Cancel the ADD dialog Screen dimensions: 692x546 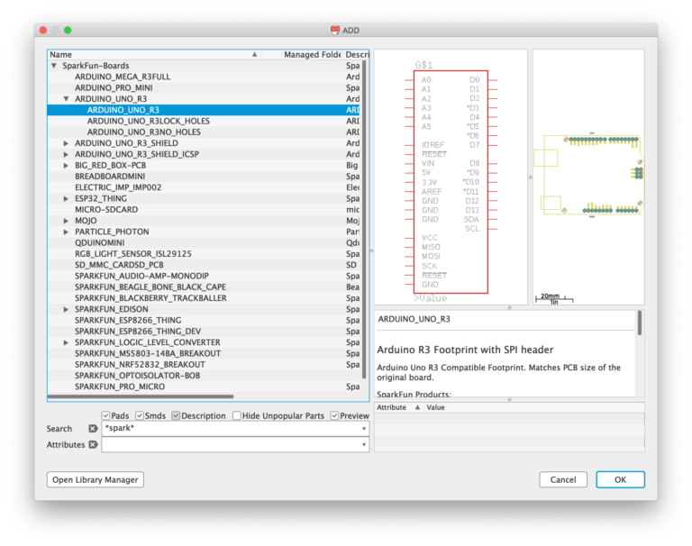pos(563,479)
